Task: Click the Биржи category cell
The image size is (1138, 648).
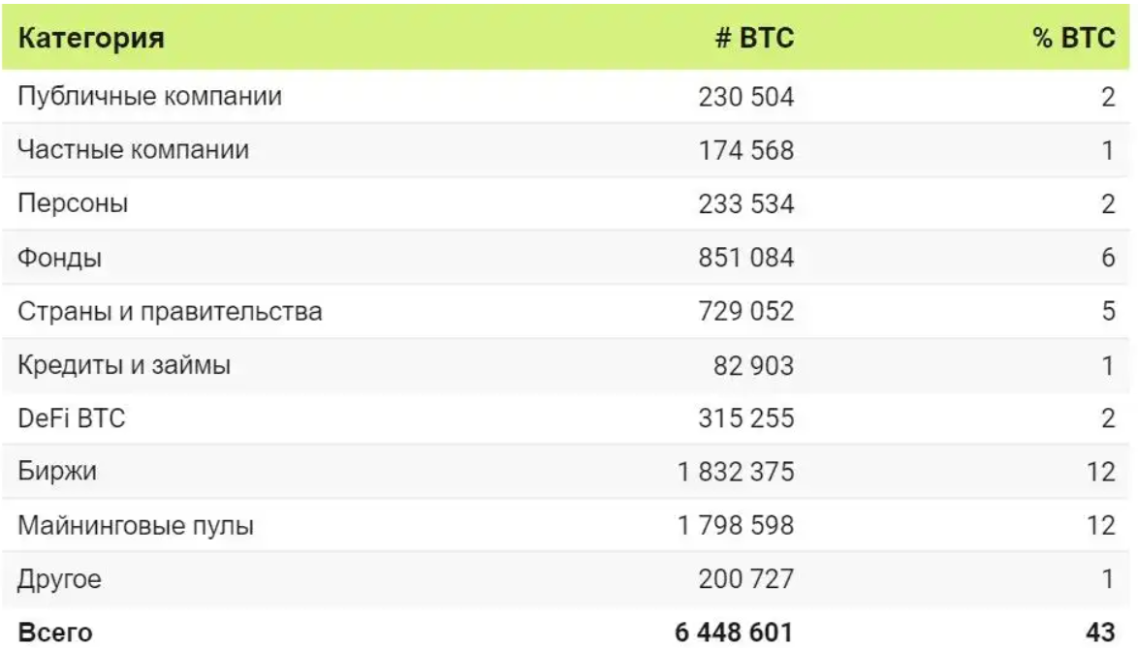Action: point(57,473)
